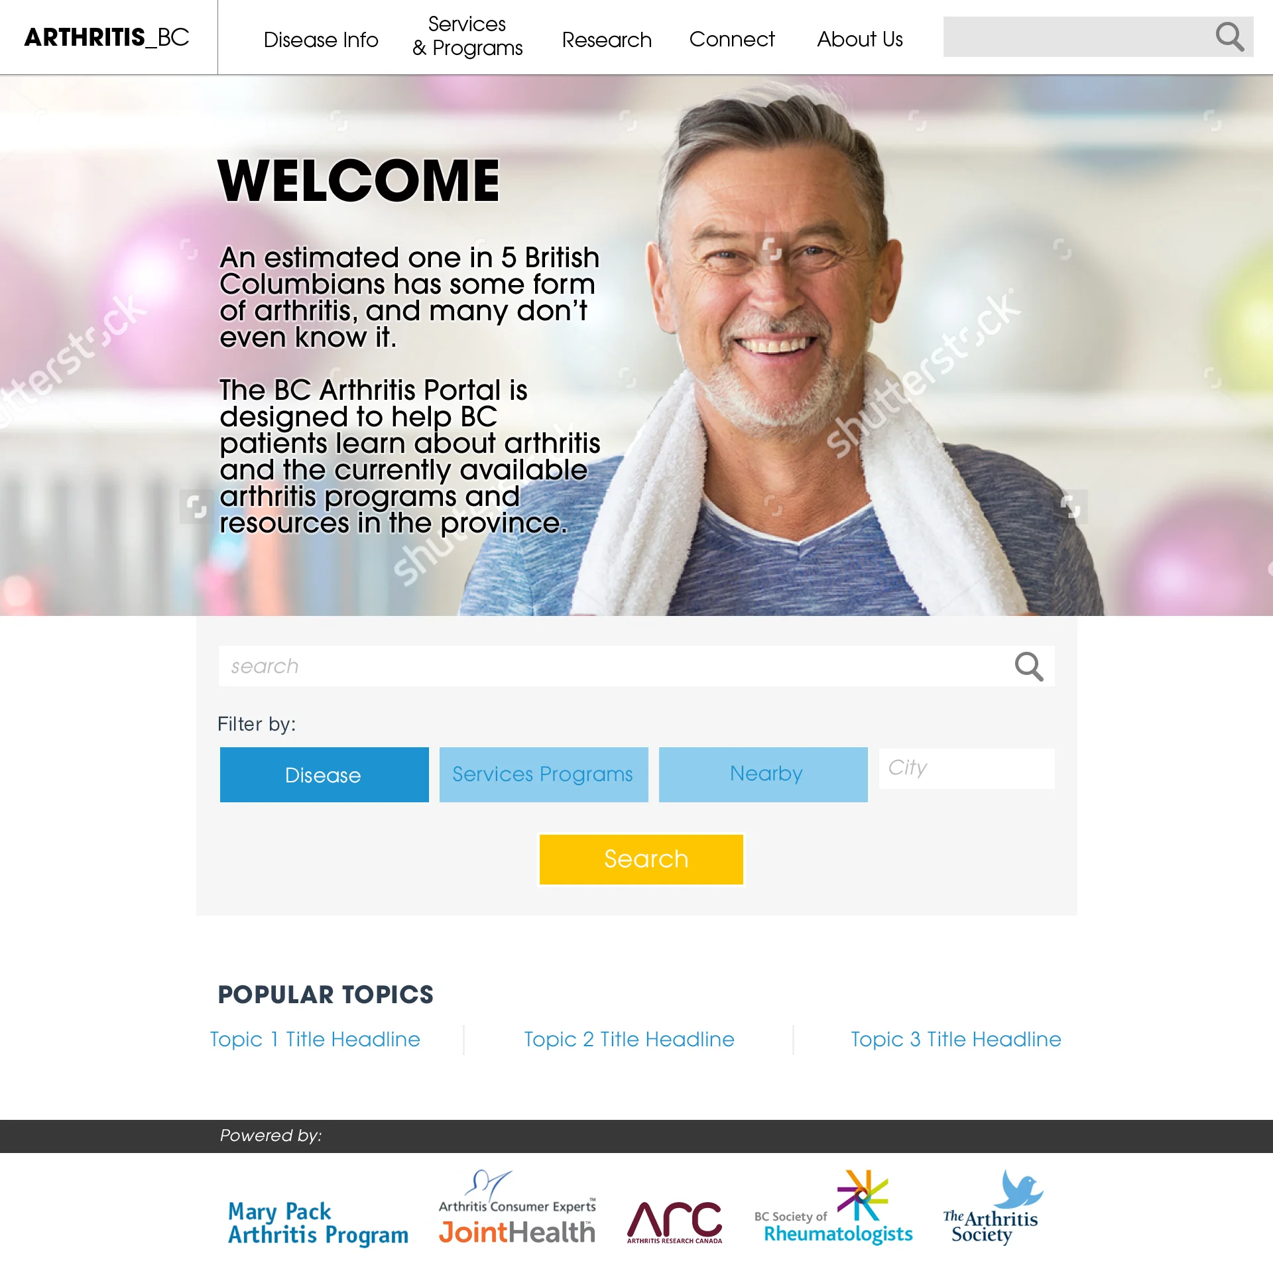The width and height of the screenshot is (1273, 1279).
Task: Open the About Us menu
Action: click(x=860, y=39)
